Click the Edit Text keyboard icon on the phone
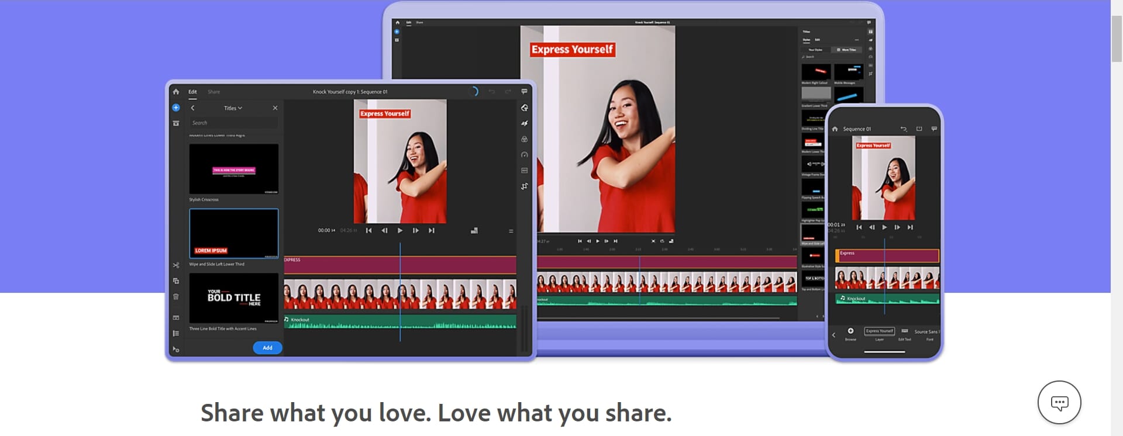1123x436 pixels. tap(905, 331)
